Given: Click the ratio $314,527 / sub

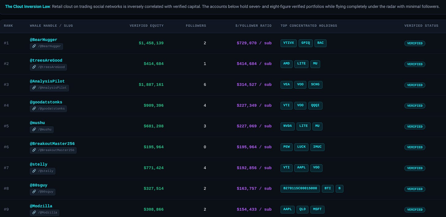Looking at the screenshot, I should pyautogui.click(x=254, y=85).
